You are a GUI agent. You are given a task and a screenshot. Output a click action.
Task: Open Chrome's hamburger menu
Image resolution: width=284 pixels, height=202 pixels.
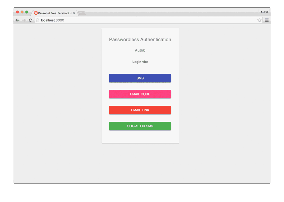coord(267,20)
